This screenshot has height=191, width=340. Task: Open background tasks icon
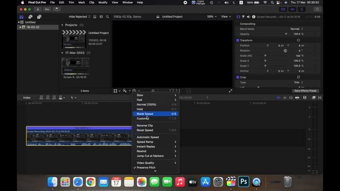(57, 10)
